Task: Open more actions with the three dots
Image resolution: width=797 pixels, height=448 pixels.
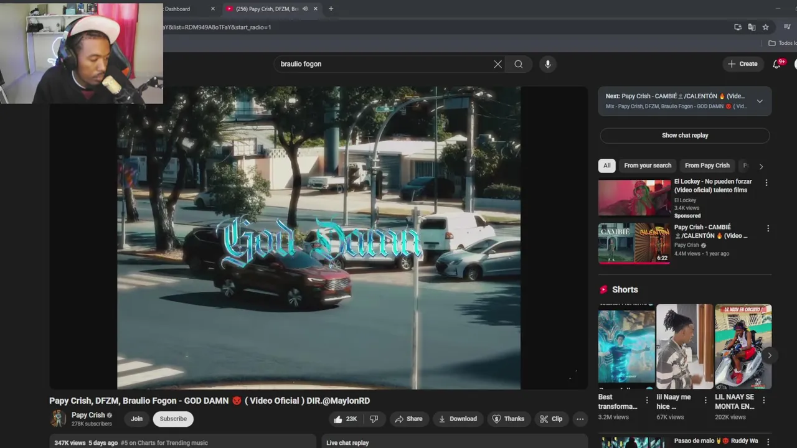Action: point(580,419)
